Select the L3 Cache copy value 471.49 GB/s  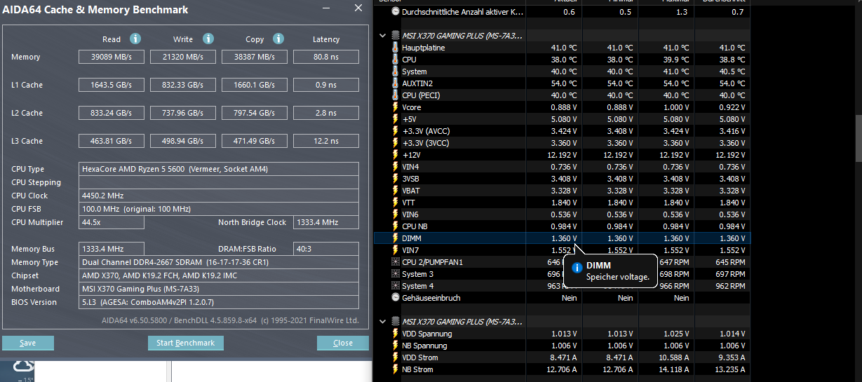[x=255, y=141]
